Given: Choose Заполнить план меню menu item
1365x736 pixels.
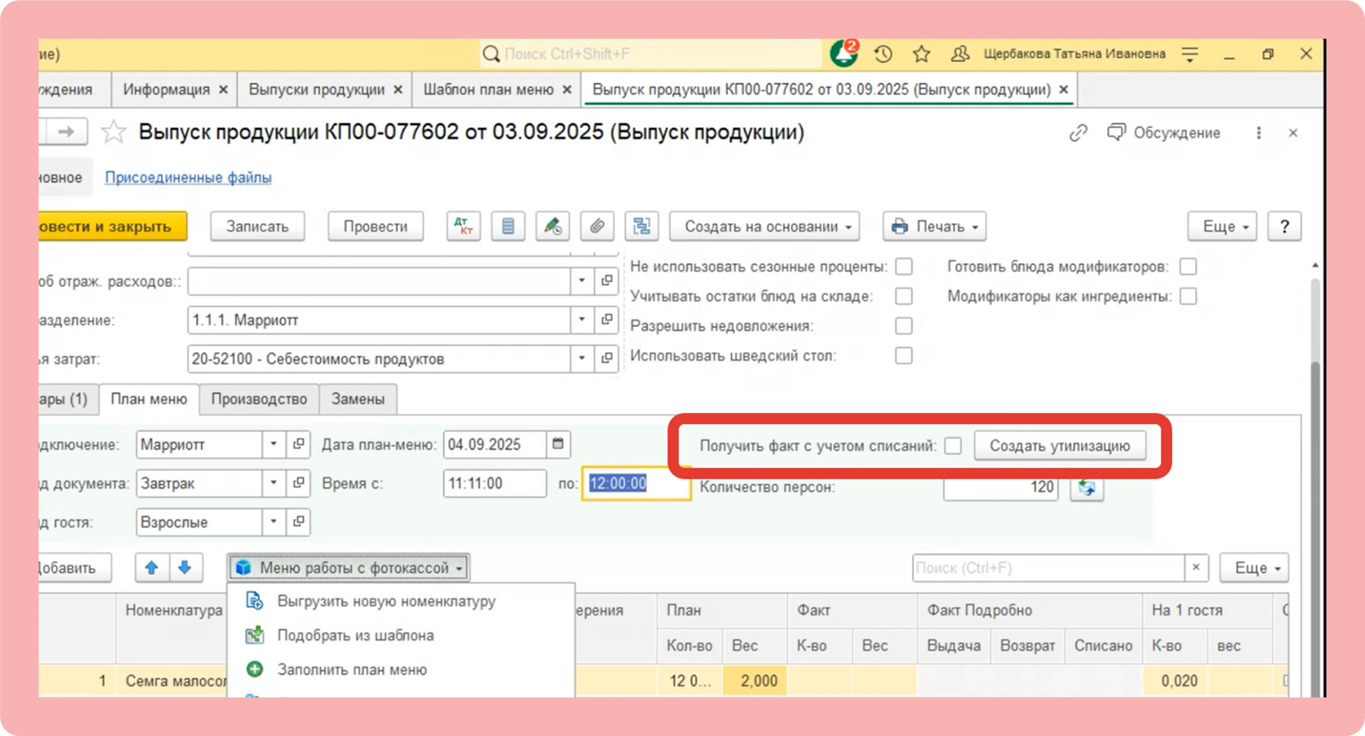Looking at the screenshot, I should point(352,670).
